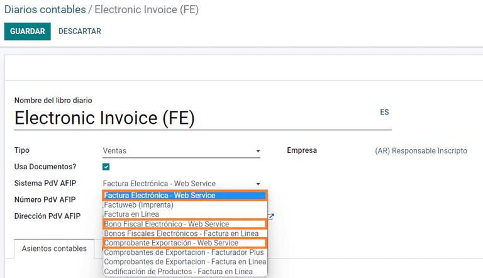Expand the Tipo dropdown showing Ventas
The width and height of the screenshot is (483, 278).
(181, 151)
